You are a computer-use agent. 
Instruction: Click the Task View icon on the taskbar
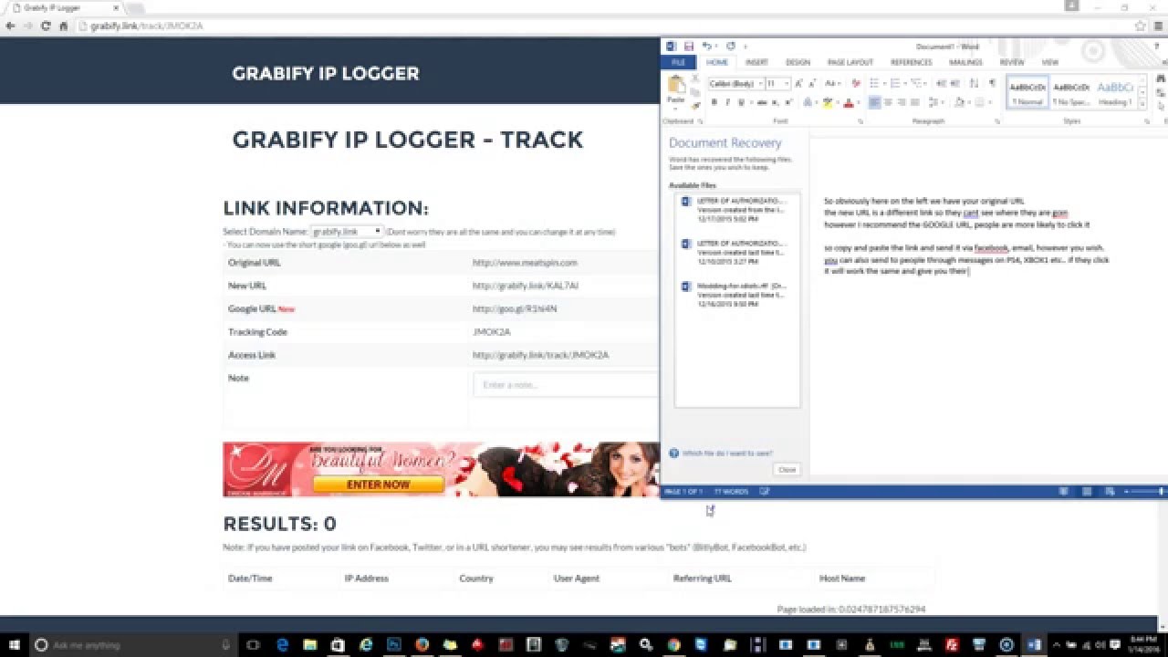click(255, 644)
